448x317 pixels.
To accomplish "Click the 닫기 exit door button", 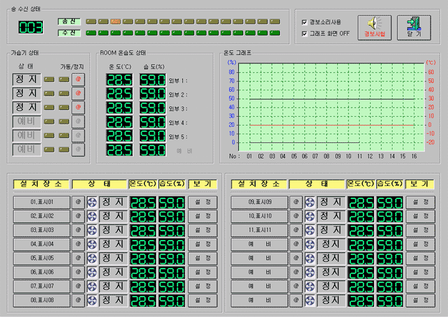I will pyautogui.click(x=414, y=28).
